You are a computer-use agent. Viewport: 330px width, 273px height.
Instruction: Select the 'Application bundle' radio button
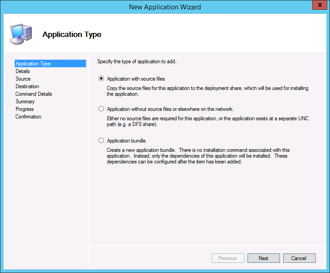(101, 141)
